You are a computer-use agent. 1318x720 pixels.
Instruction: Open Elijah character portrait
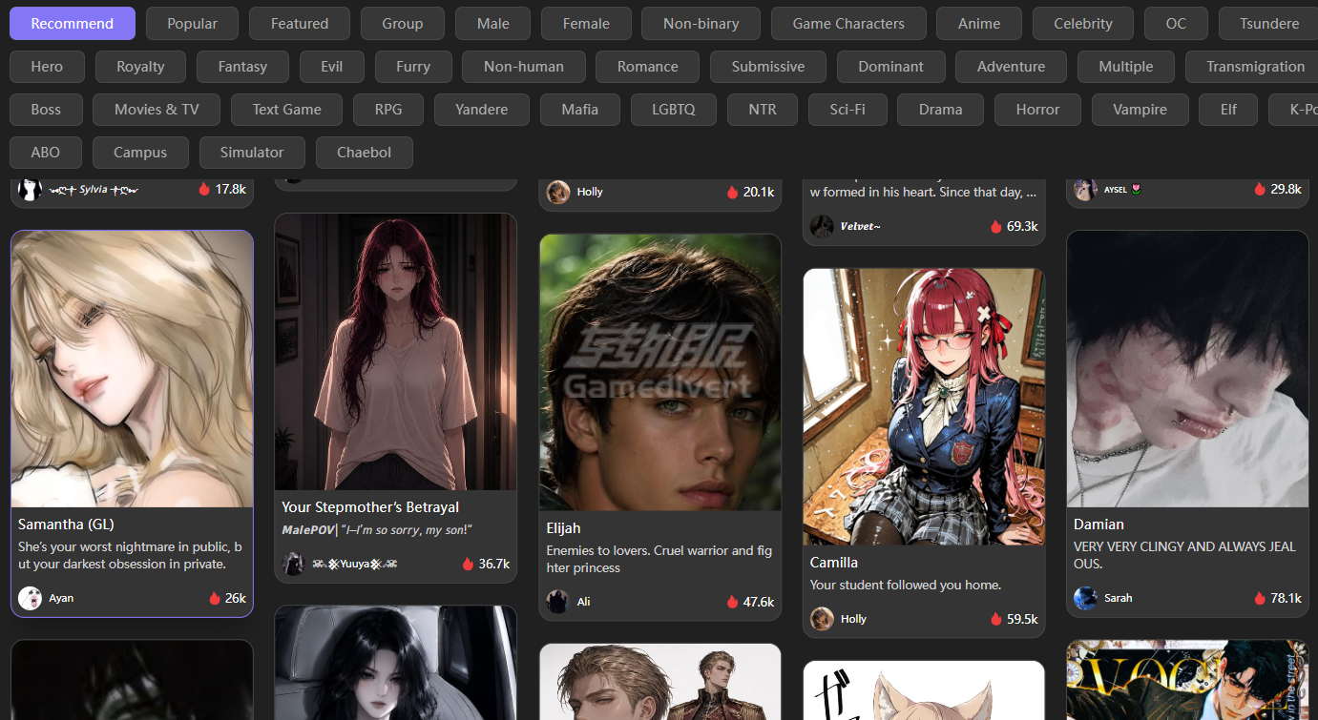[x=660, y=372]
